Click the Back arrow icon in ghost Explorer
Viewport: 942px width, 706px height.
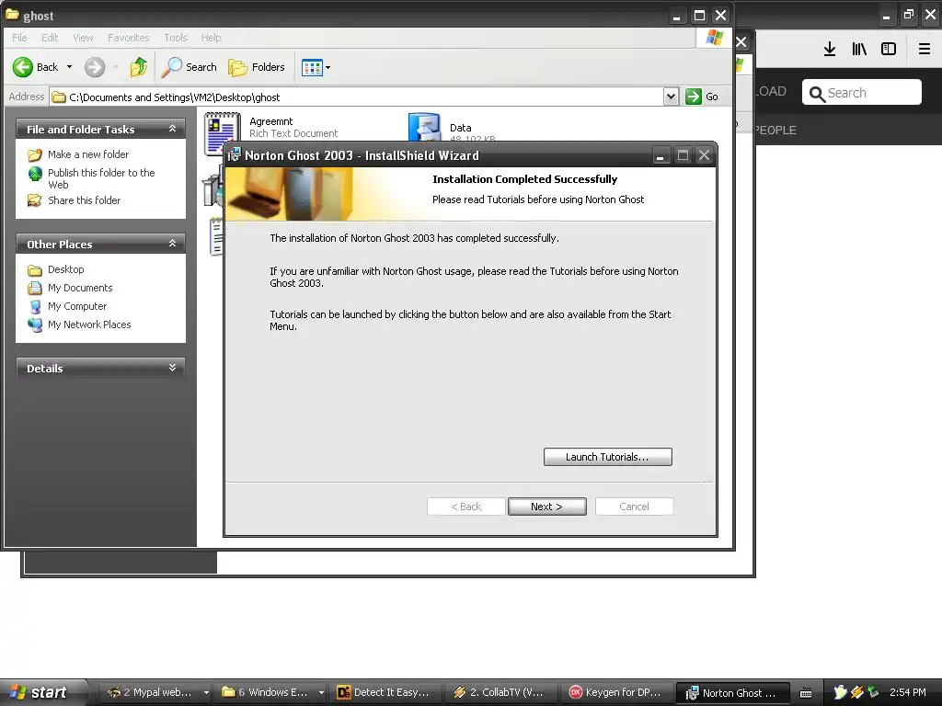coord(23,67)
